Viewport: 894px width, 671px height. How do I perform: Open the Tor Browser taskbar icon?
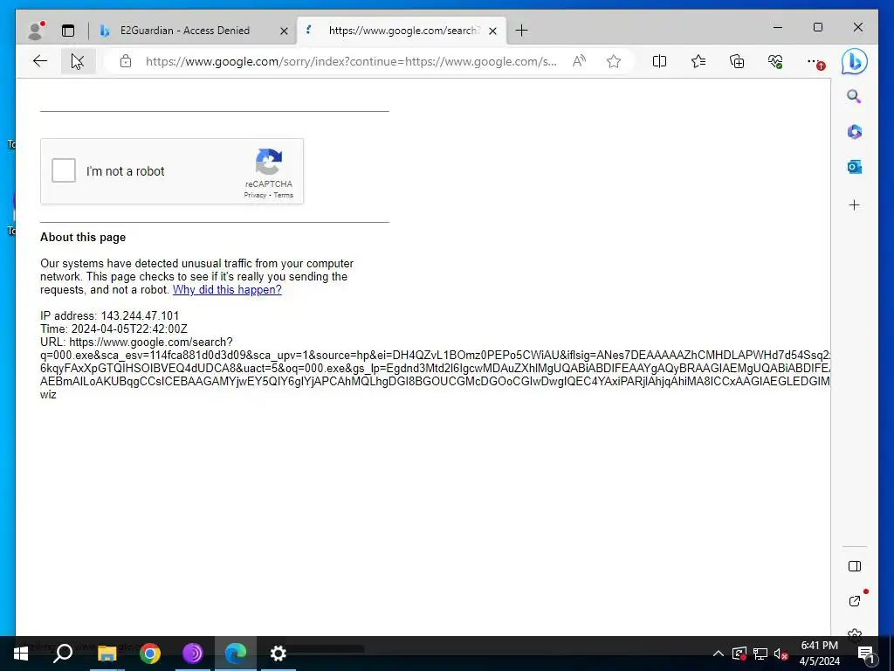193,654
